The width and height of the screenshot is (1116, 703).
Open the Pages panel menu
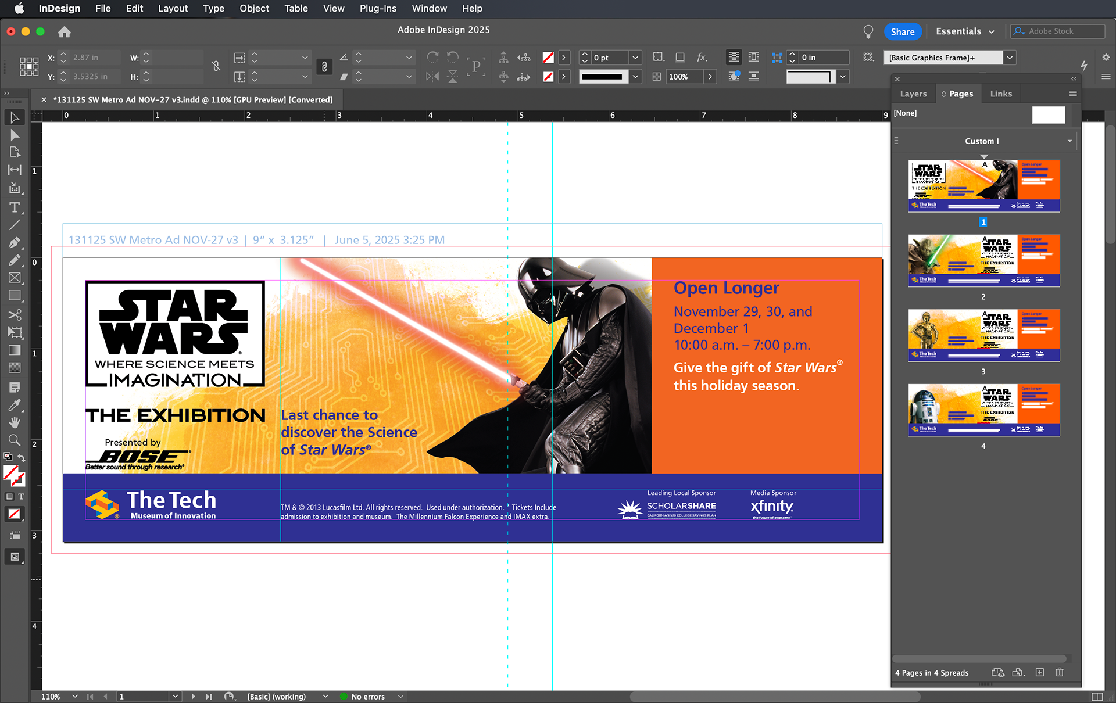click(x=1073, y=94)
